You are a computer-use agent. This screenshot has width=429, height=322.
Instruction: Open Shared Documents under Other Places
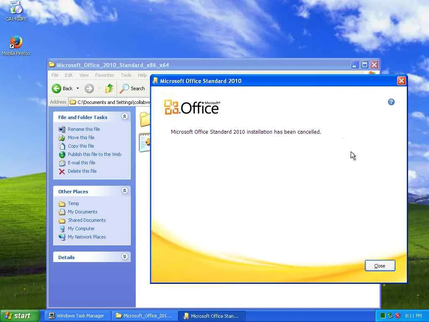coord(87,220)
